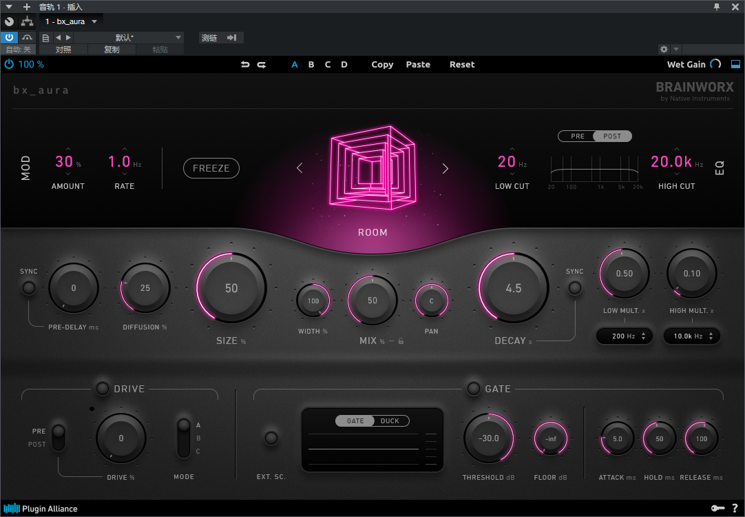The width and height of the screenshot is (745, 517).
Task: Click the THRESHOLD knob
Action: tap(488, 438)
